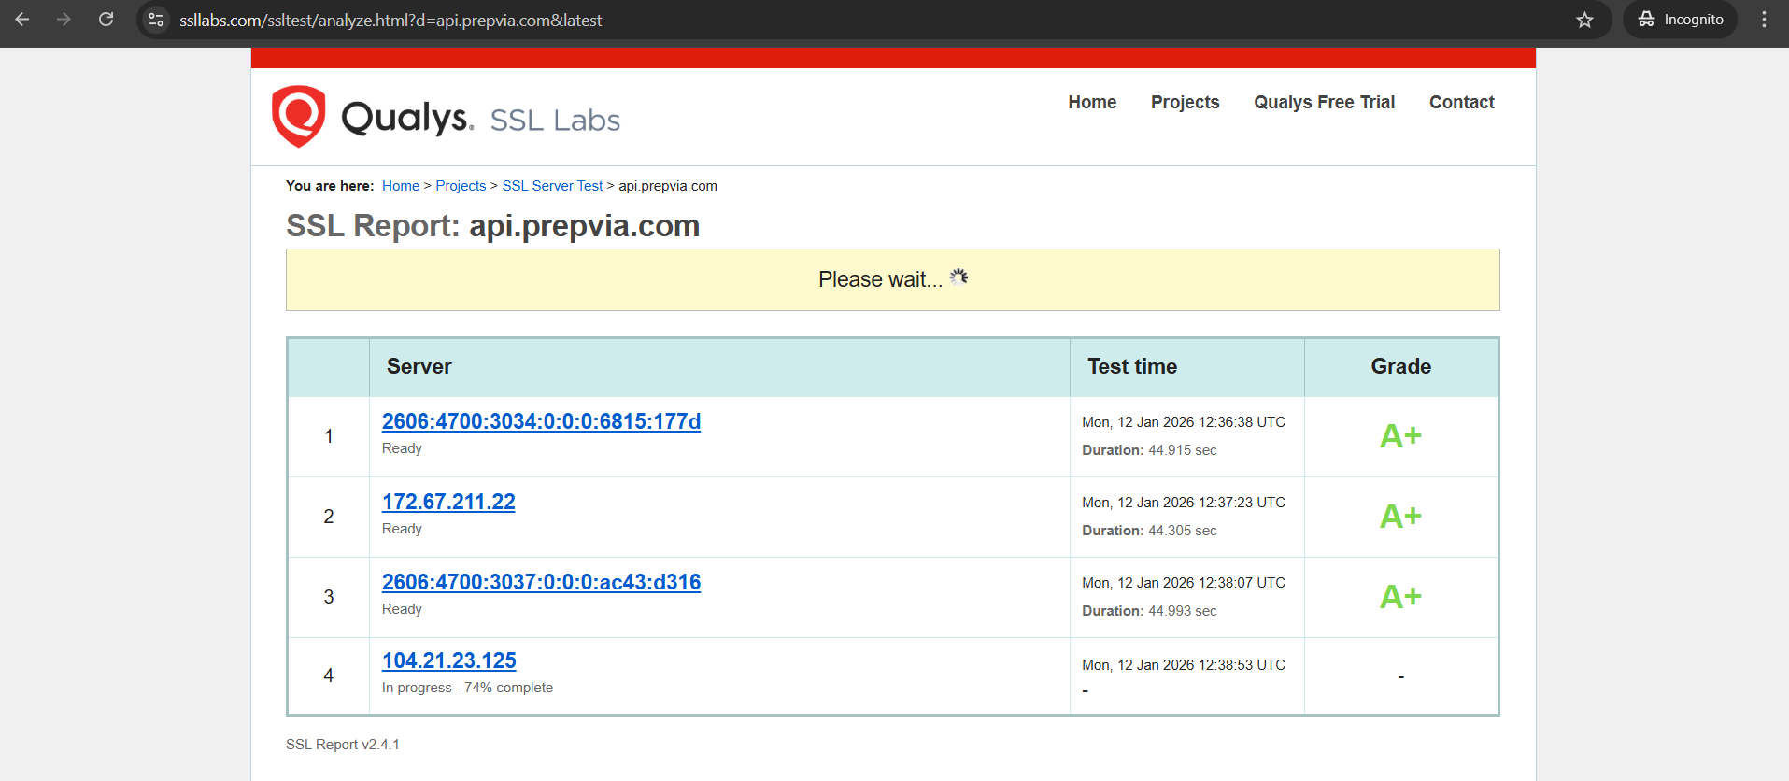Open the Projects navigation menu item
1789x781 pixels.
[x=1185, y=102]
